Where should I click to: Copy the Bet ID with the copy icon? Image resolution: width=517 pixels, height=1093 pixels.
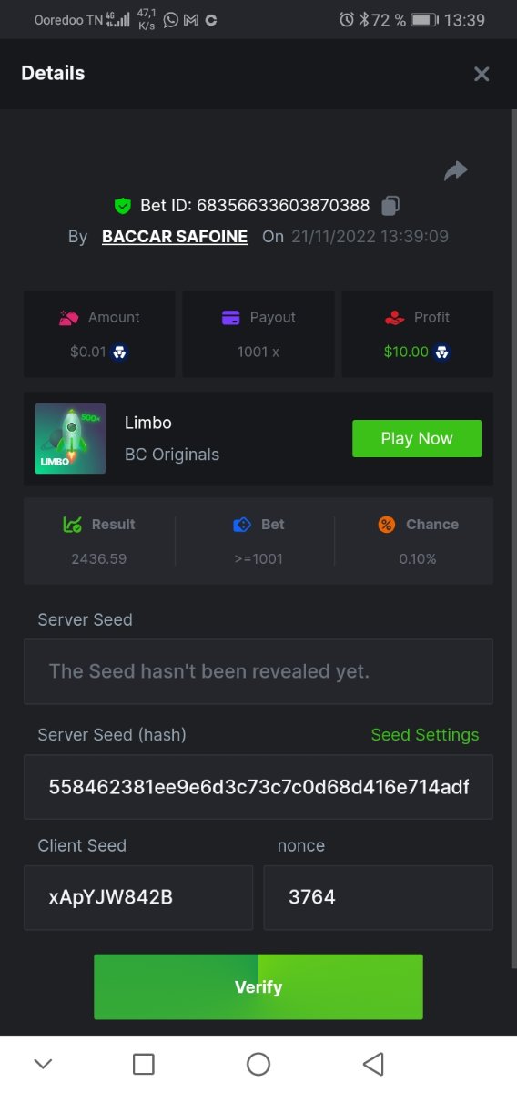(390, 206)
